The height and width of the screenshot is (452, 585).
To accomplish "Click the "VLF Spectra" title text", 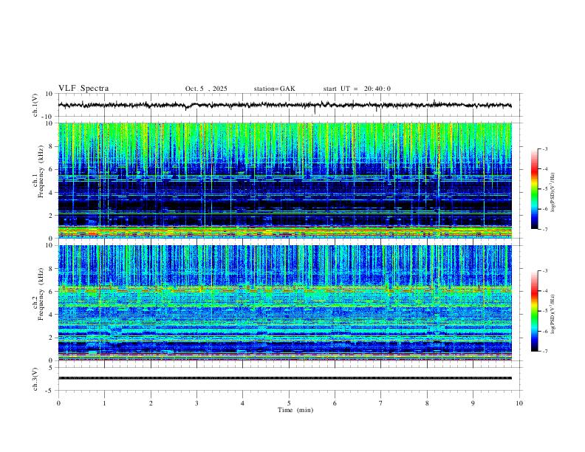I will [x=83, y=89].
